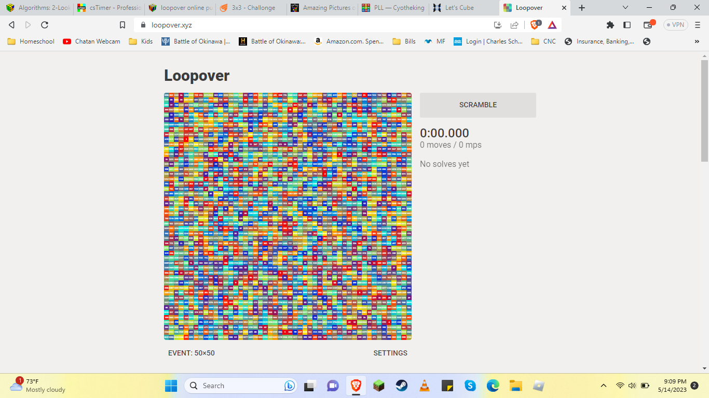
Task: Open the SETTINGS link below the puzzle
Action: 390,353
